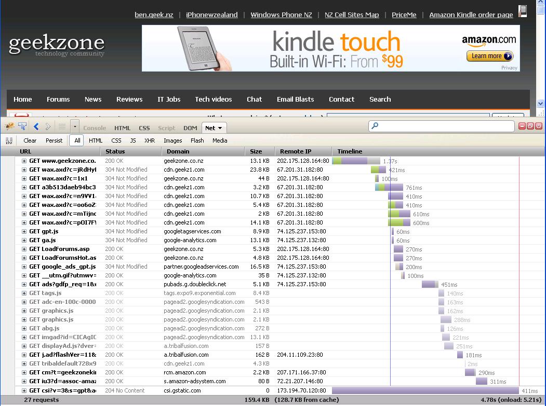Minimize the Firebug panel
This screenshot has height=406, width=546.
(522, 126)
